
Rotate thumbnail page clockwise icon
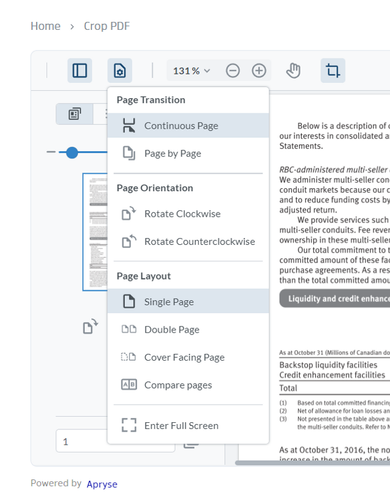(91, 326)
